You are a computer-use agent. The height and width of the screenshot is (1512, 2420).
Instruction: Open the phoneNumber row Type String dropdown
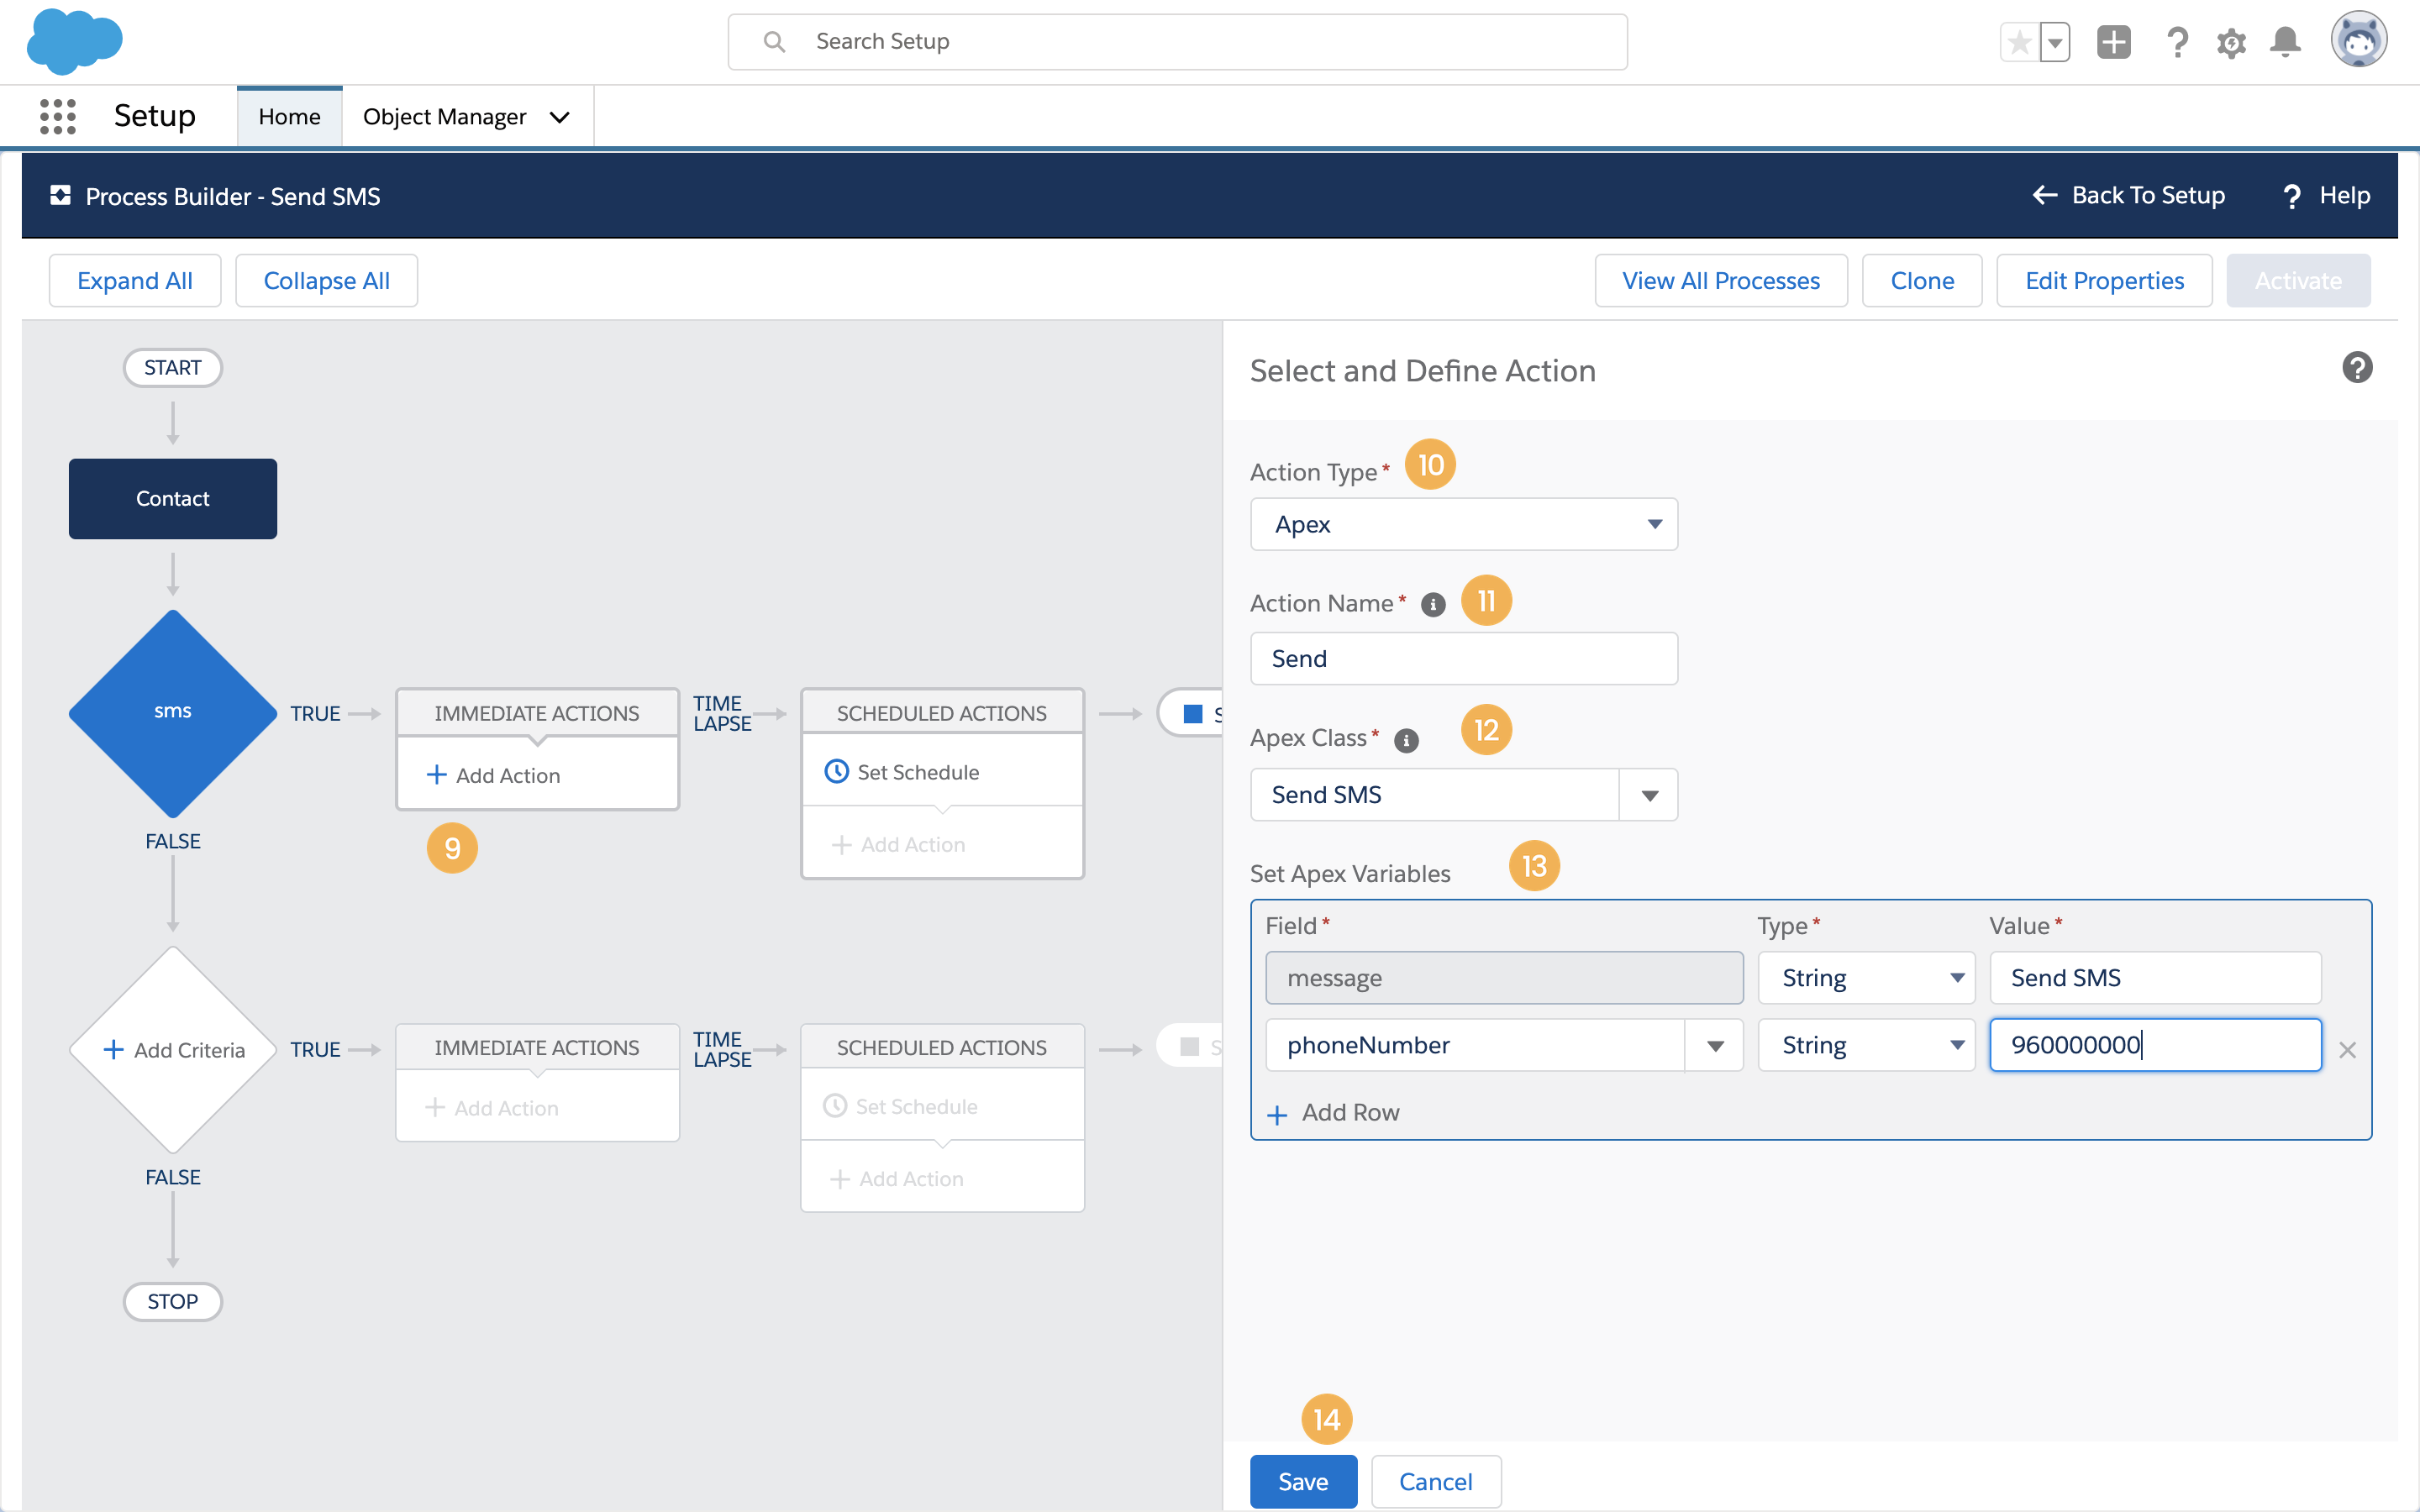tap(1866, 1045)
